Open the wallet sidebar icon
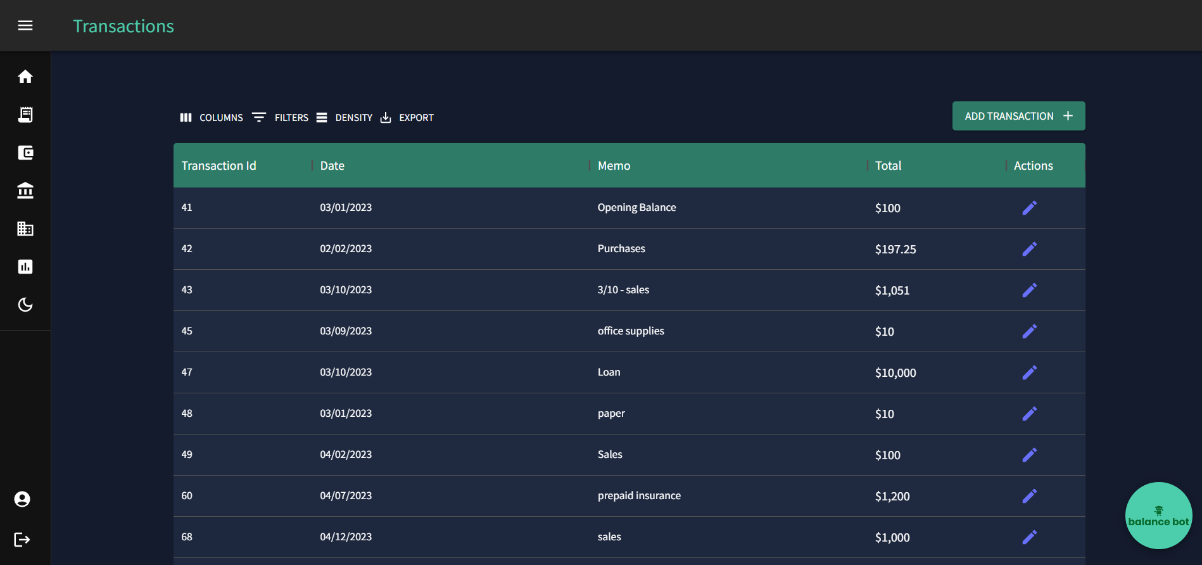Screen dimensions: 1202x565 point(25,153)
